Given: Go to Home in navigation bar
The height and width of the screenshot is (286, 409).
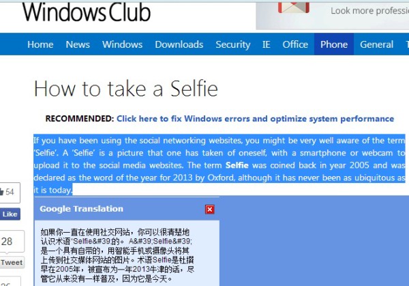Looking at the screenshot, I should point(40,44).
